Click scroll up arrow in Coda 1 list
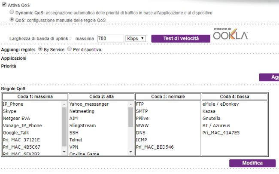Screen dimensions: 279x174 click(x=64, y=104)
